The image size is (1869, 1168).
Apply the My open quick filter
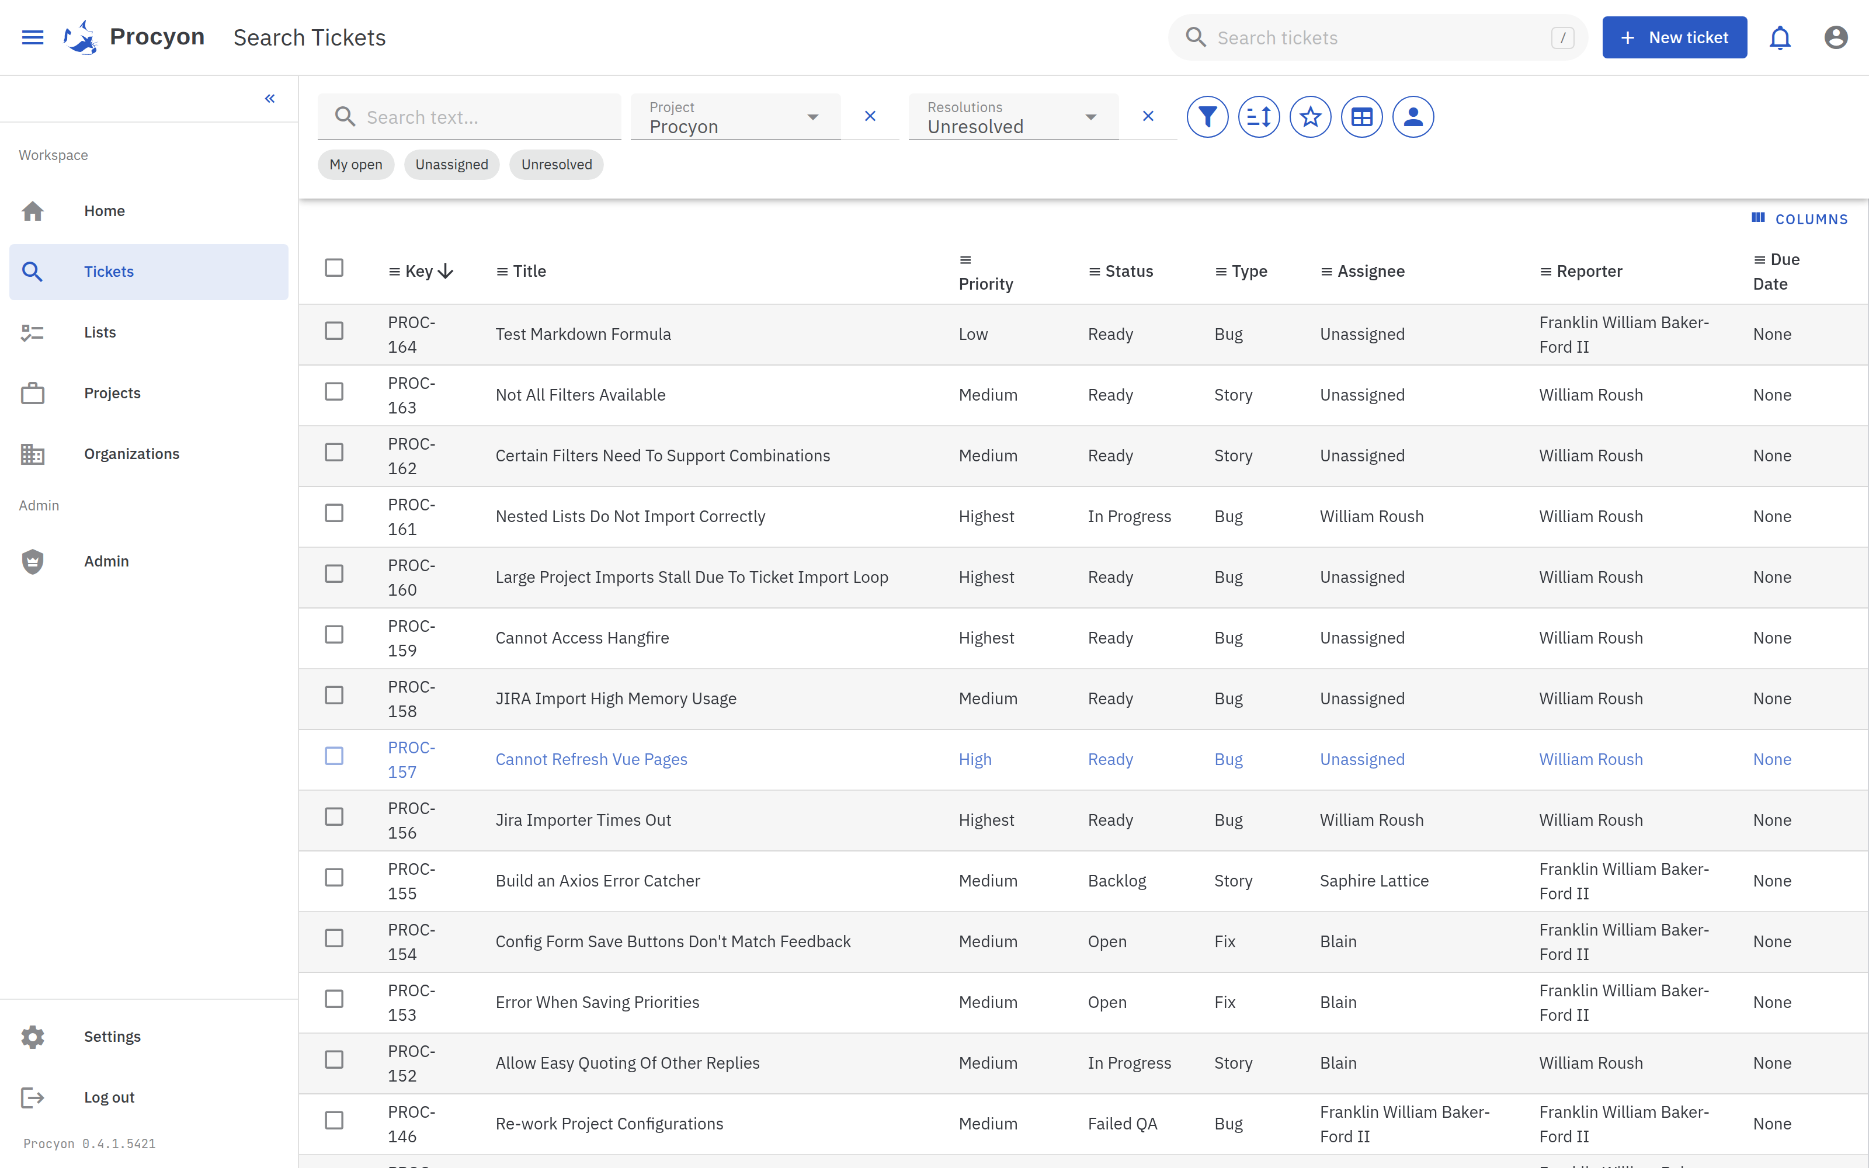[355, 165]
